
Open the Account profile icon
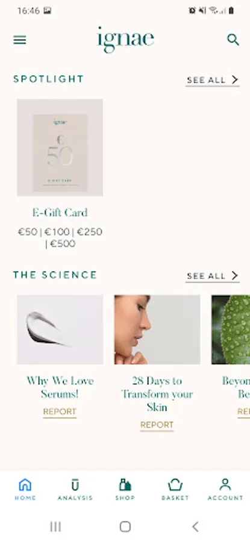[x=225, y=485]
